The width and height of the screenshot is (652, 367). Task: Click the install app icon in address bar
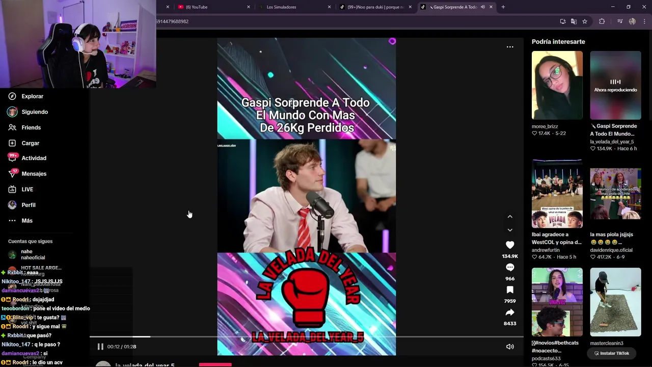pos(563,21)
